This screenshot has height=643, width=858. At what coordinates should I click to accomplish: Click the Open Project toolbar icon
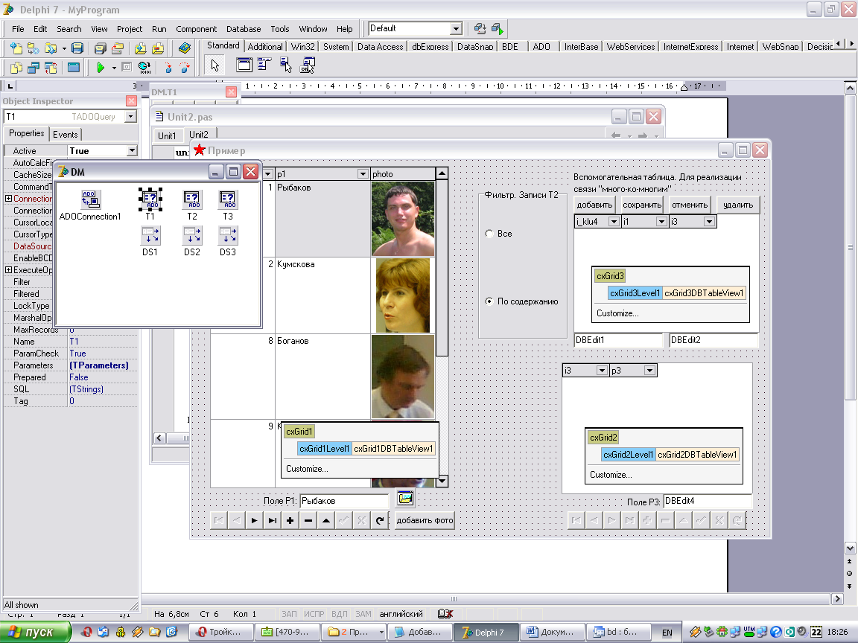tap(118, 48)
